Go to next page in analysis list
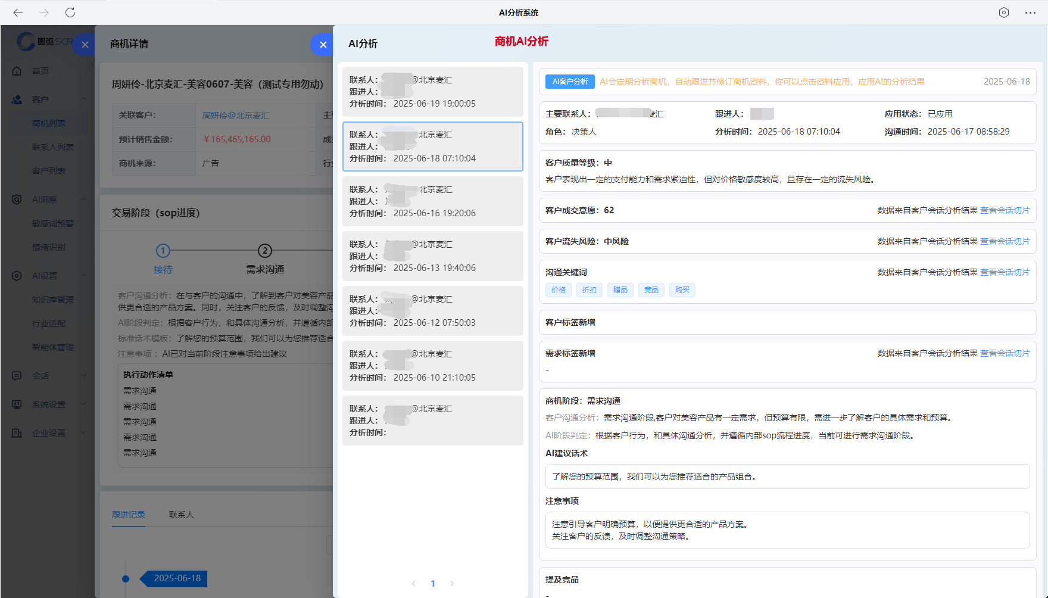 [452, 584]
